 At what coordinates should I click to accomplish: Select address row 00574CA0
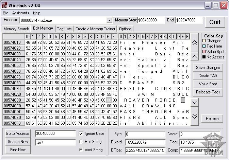(x=14, y=94)
